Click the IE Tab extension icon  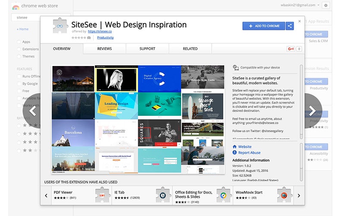163,195
